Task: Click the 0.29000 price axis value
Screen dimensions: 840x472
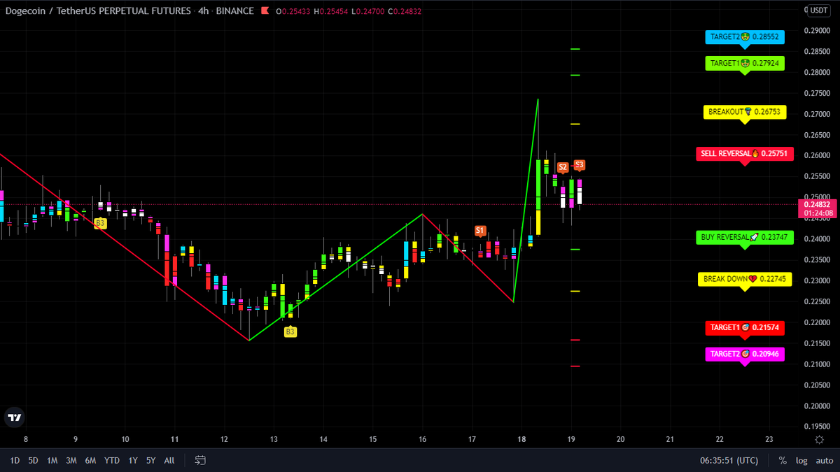Action: click(x=817, y=31)
